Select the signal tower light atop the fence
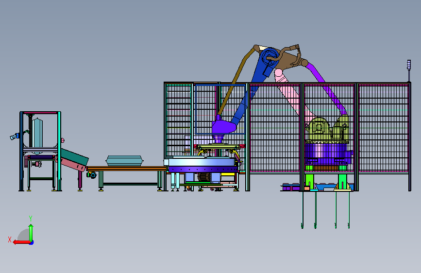421x273 pixels. pyautogui.click(x=409, y=65)
